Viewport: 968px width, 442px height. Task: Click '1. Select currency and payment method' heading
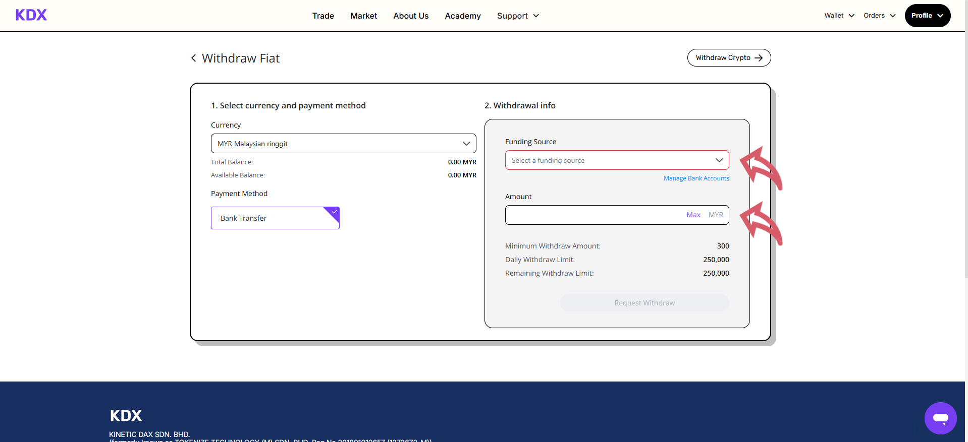(288, 105)
